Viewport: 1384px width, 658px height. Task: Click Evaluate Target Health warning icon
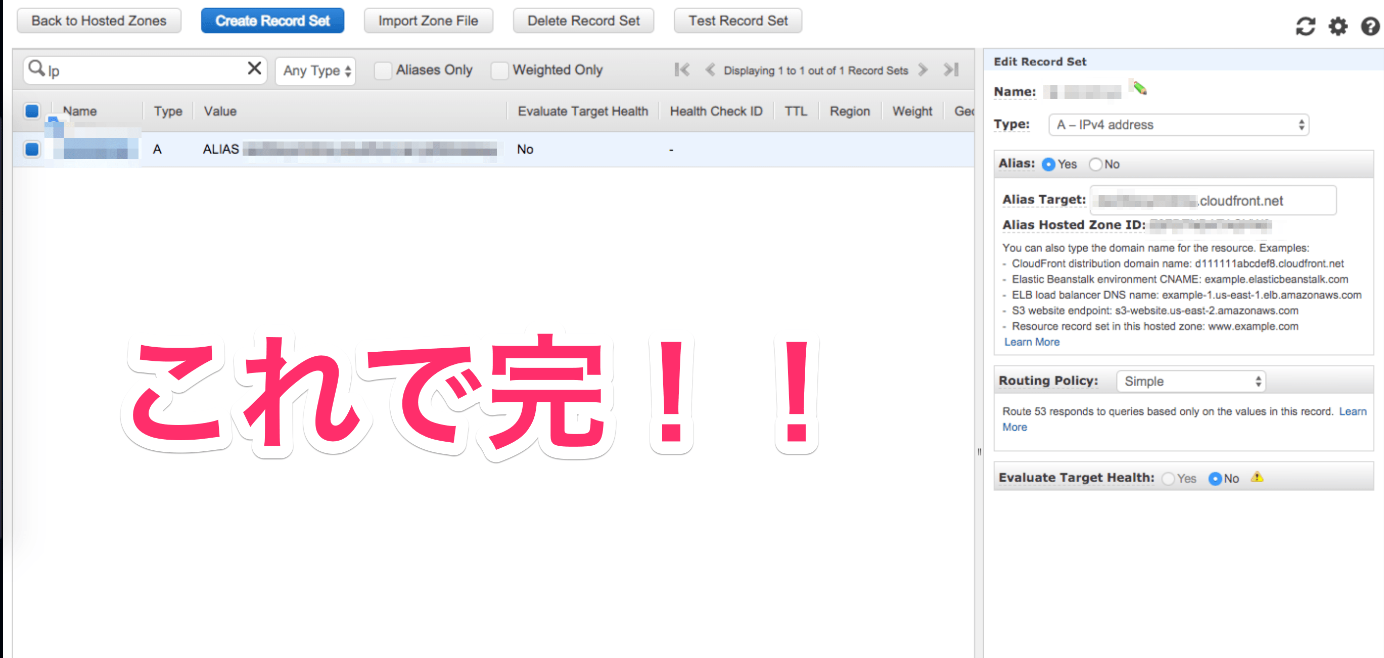[1257, 477]
